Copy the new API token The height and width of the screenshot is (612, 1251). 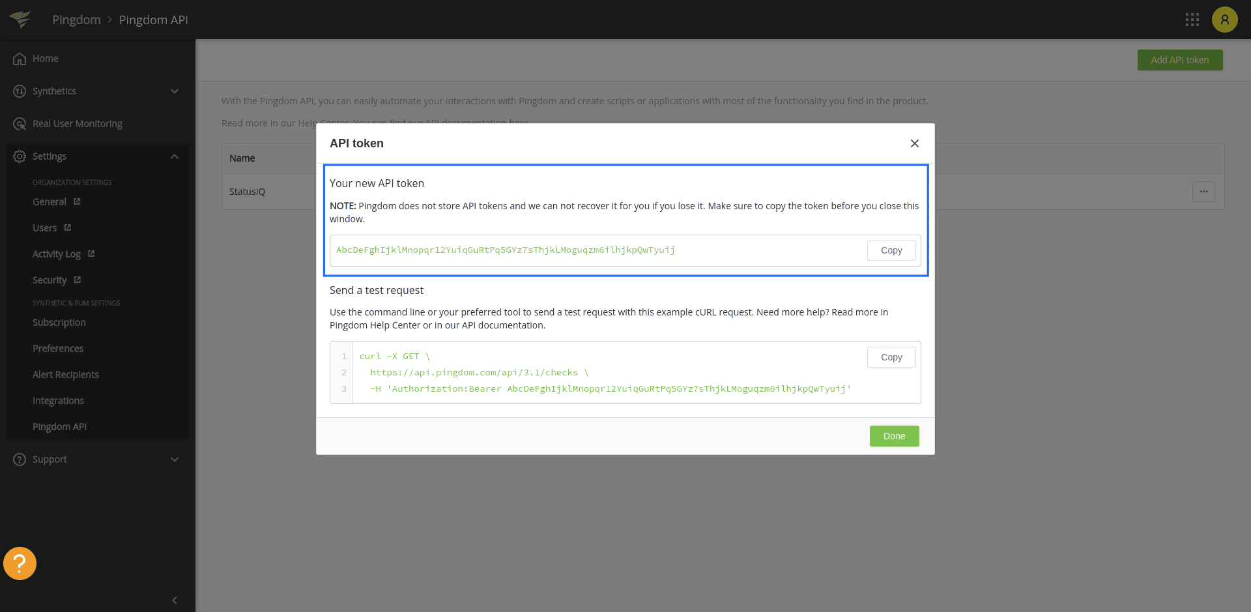pyautogui.click(x=891, y=250)
